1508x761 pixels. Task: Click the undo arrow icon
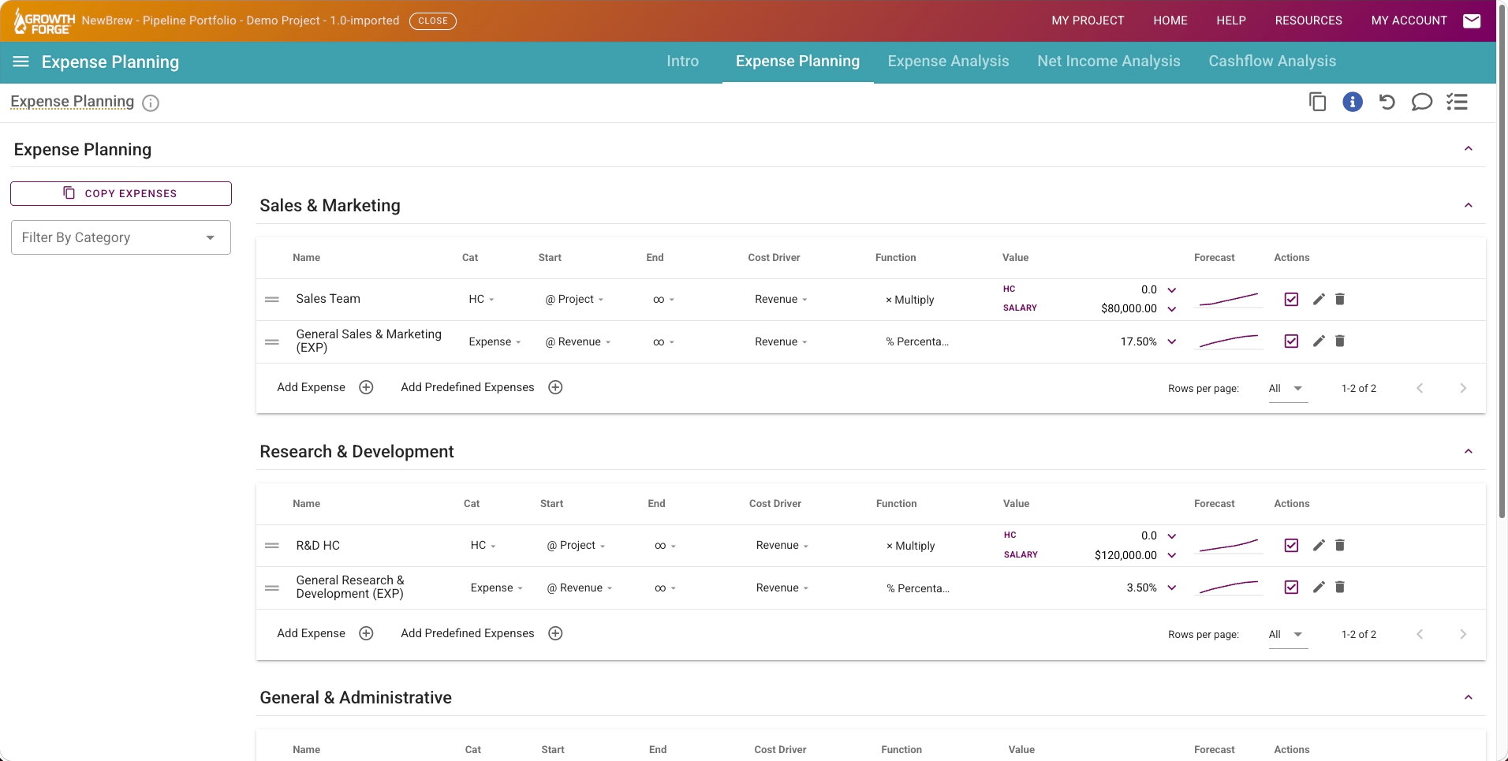(x=1387, y=102)
